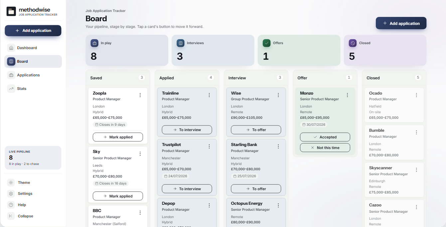
Task: Click the Board columns icon in sidebar
Action: 11,61
